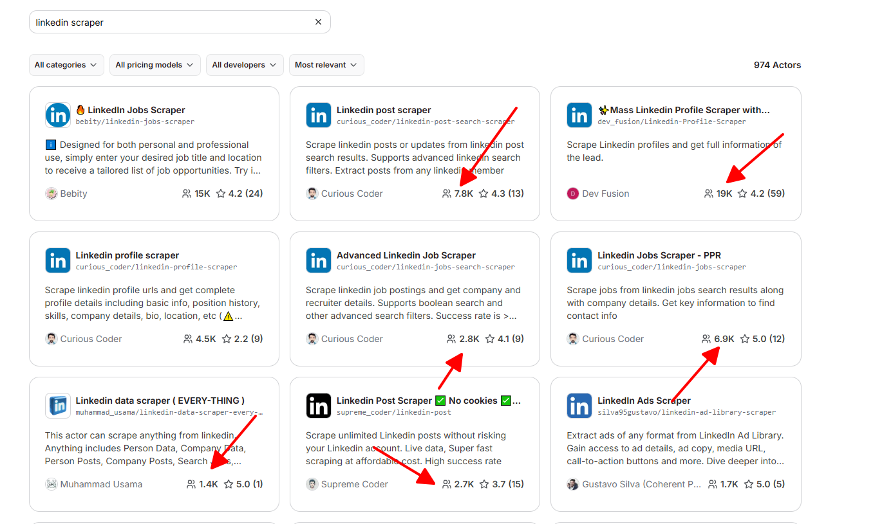
Task: Click the 1.4K users count
Action: pyautogui.click(x=209, y=484)
